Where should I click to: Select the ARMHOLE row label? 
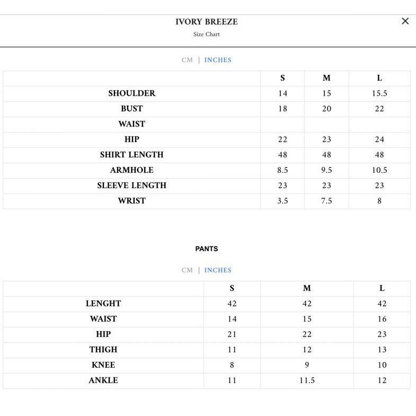132,170
